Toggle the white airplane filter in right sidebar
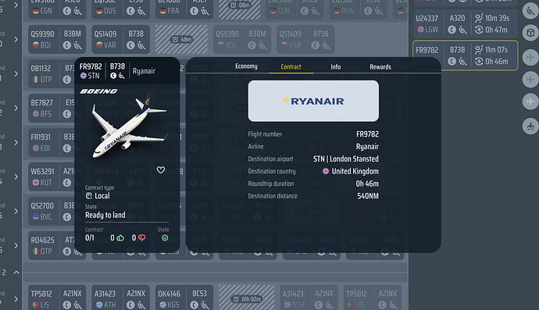This screenshot has width=539, height=310. click(530, 102)
